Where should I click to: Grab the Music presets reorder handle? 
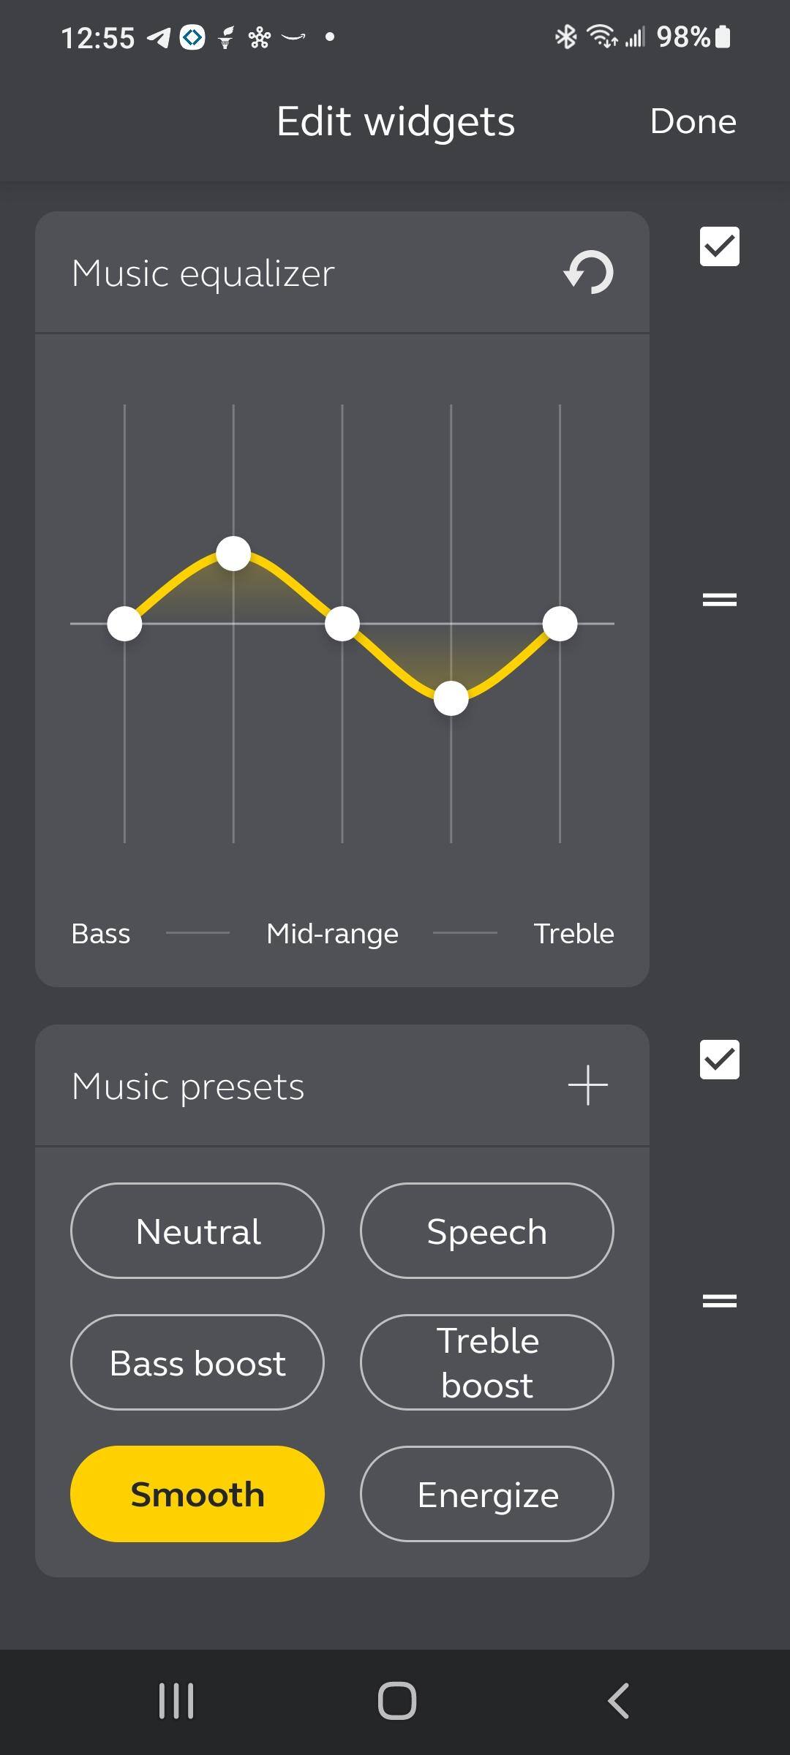(719, 1301)
